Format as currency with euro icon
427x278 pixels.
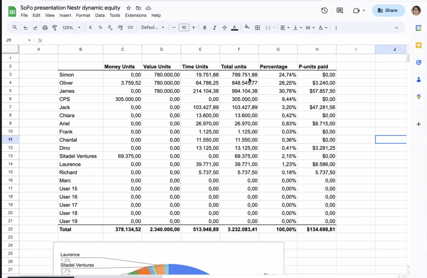tap(90, 27)
